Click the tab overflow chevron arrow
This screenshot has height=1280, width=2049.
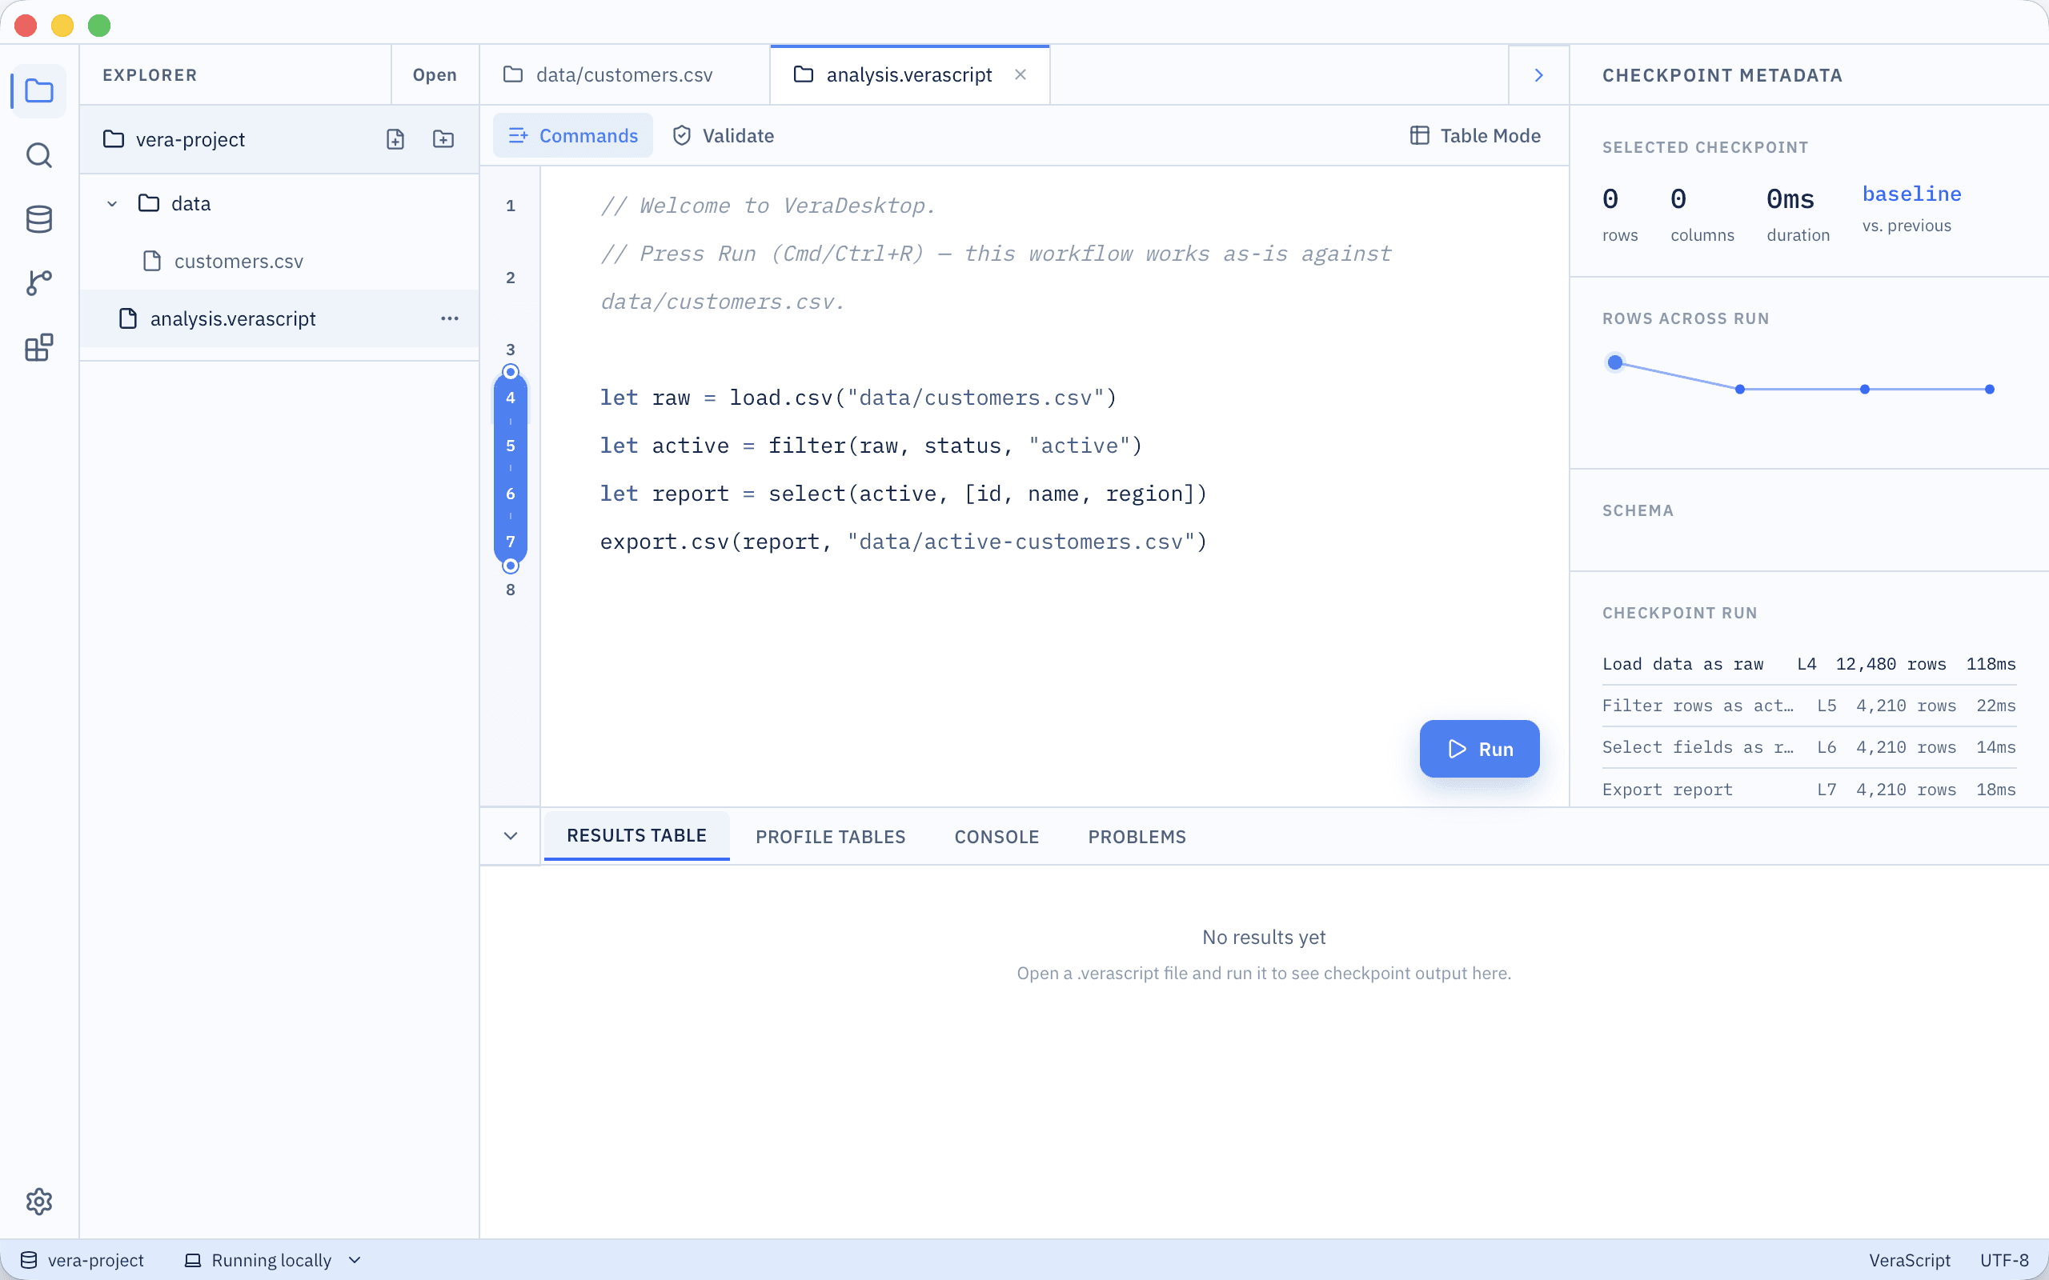(1538, 74)
